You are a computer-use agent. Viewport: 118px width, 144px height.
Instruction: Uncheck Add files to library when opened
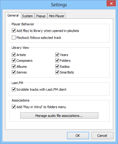pos(14,31)
